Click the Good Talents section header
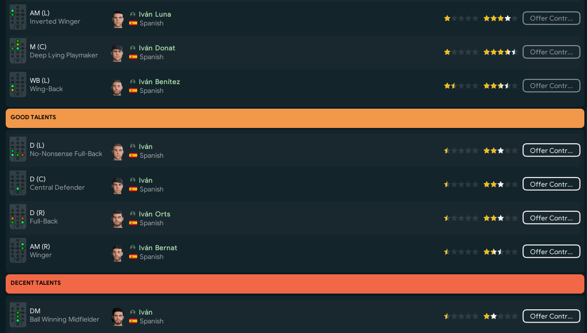 coord(295,118)
